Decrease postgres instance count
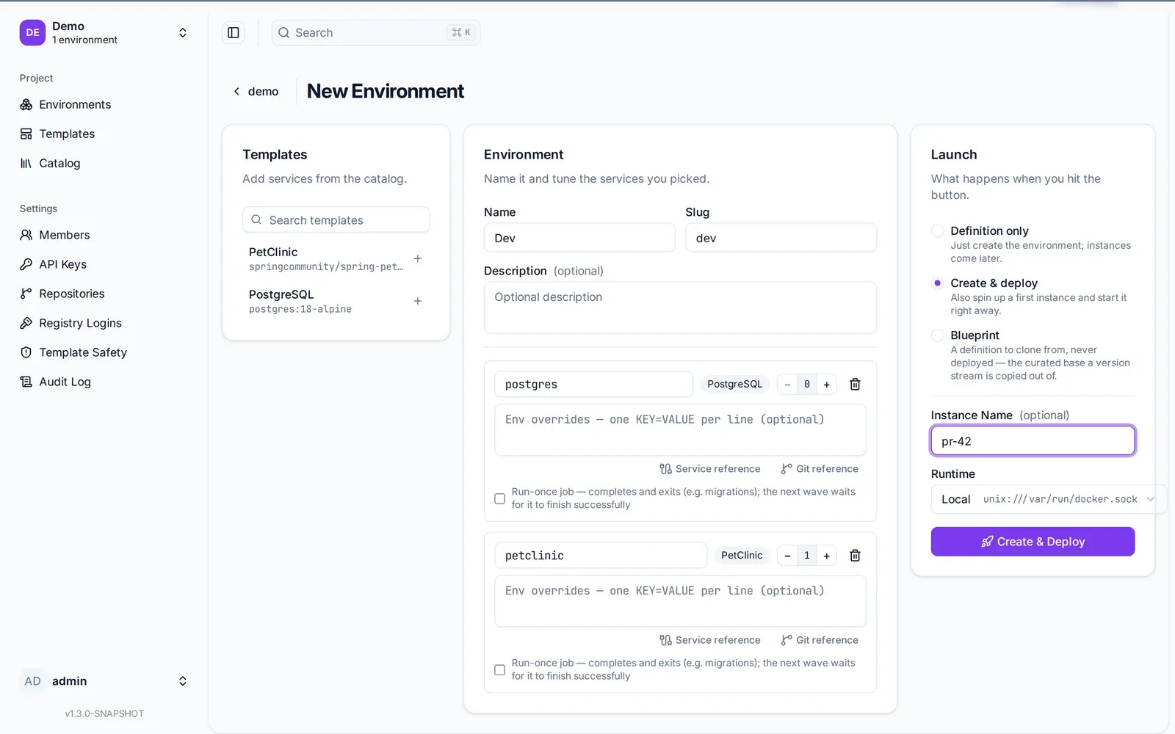 (x=787, y=384)
